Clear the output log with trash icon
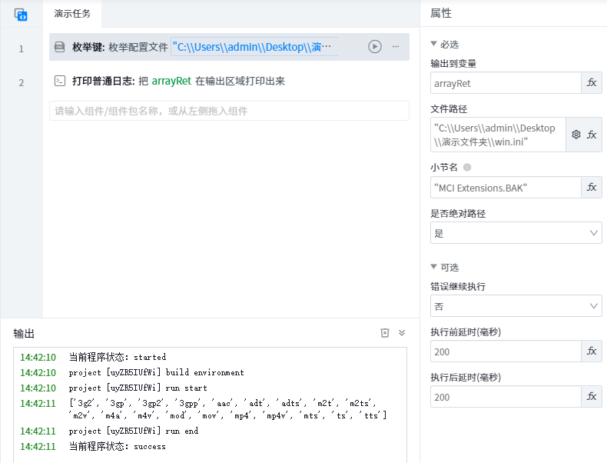 [385, 333]
